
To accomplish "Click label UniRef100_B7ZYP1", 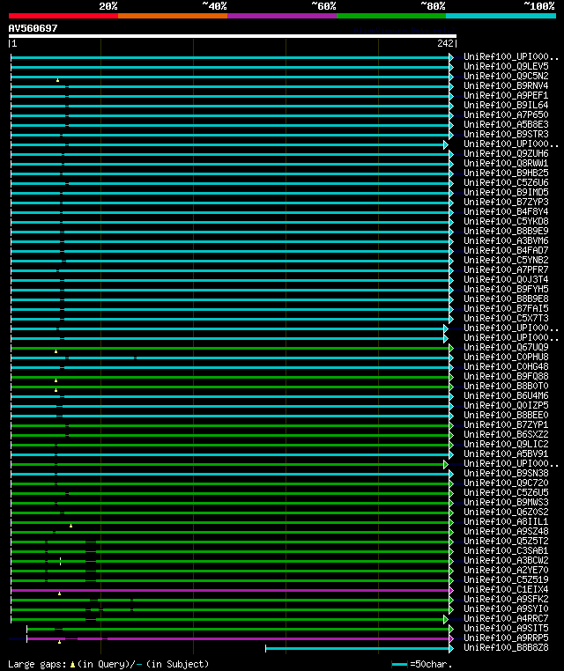I will [506, 425].
